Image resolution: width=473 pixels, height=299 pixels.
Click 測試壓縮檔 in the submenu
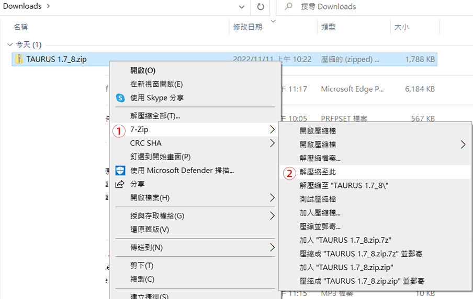[318, 199]
